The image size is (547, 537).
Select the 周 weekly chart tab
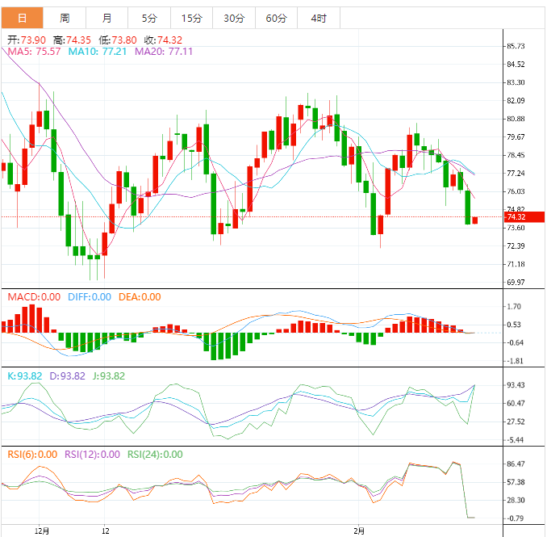coord(65,18)
